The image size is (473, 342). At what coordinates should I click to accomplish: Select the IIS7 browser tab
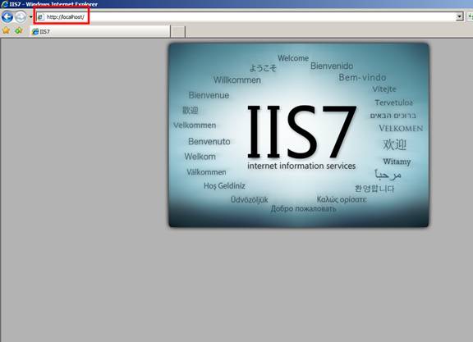[x=100, y=31]
